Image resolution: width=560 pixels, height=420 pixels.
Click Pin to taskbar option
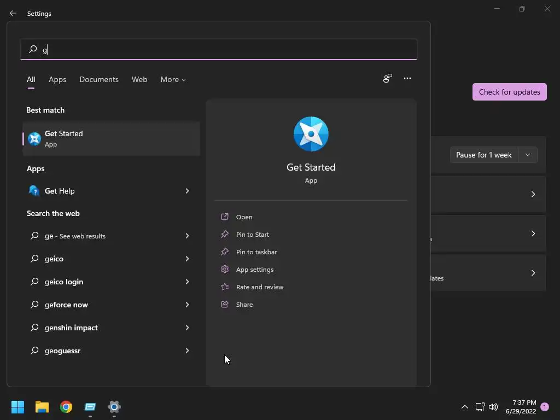click(256, 252)
